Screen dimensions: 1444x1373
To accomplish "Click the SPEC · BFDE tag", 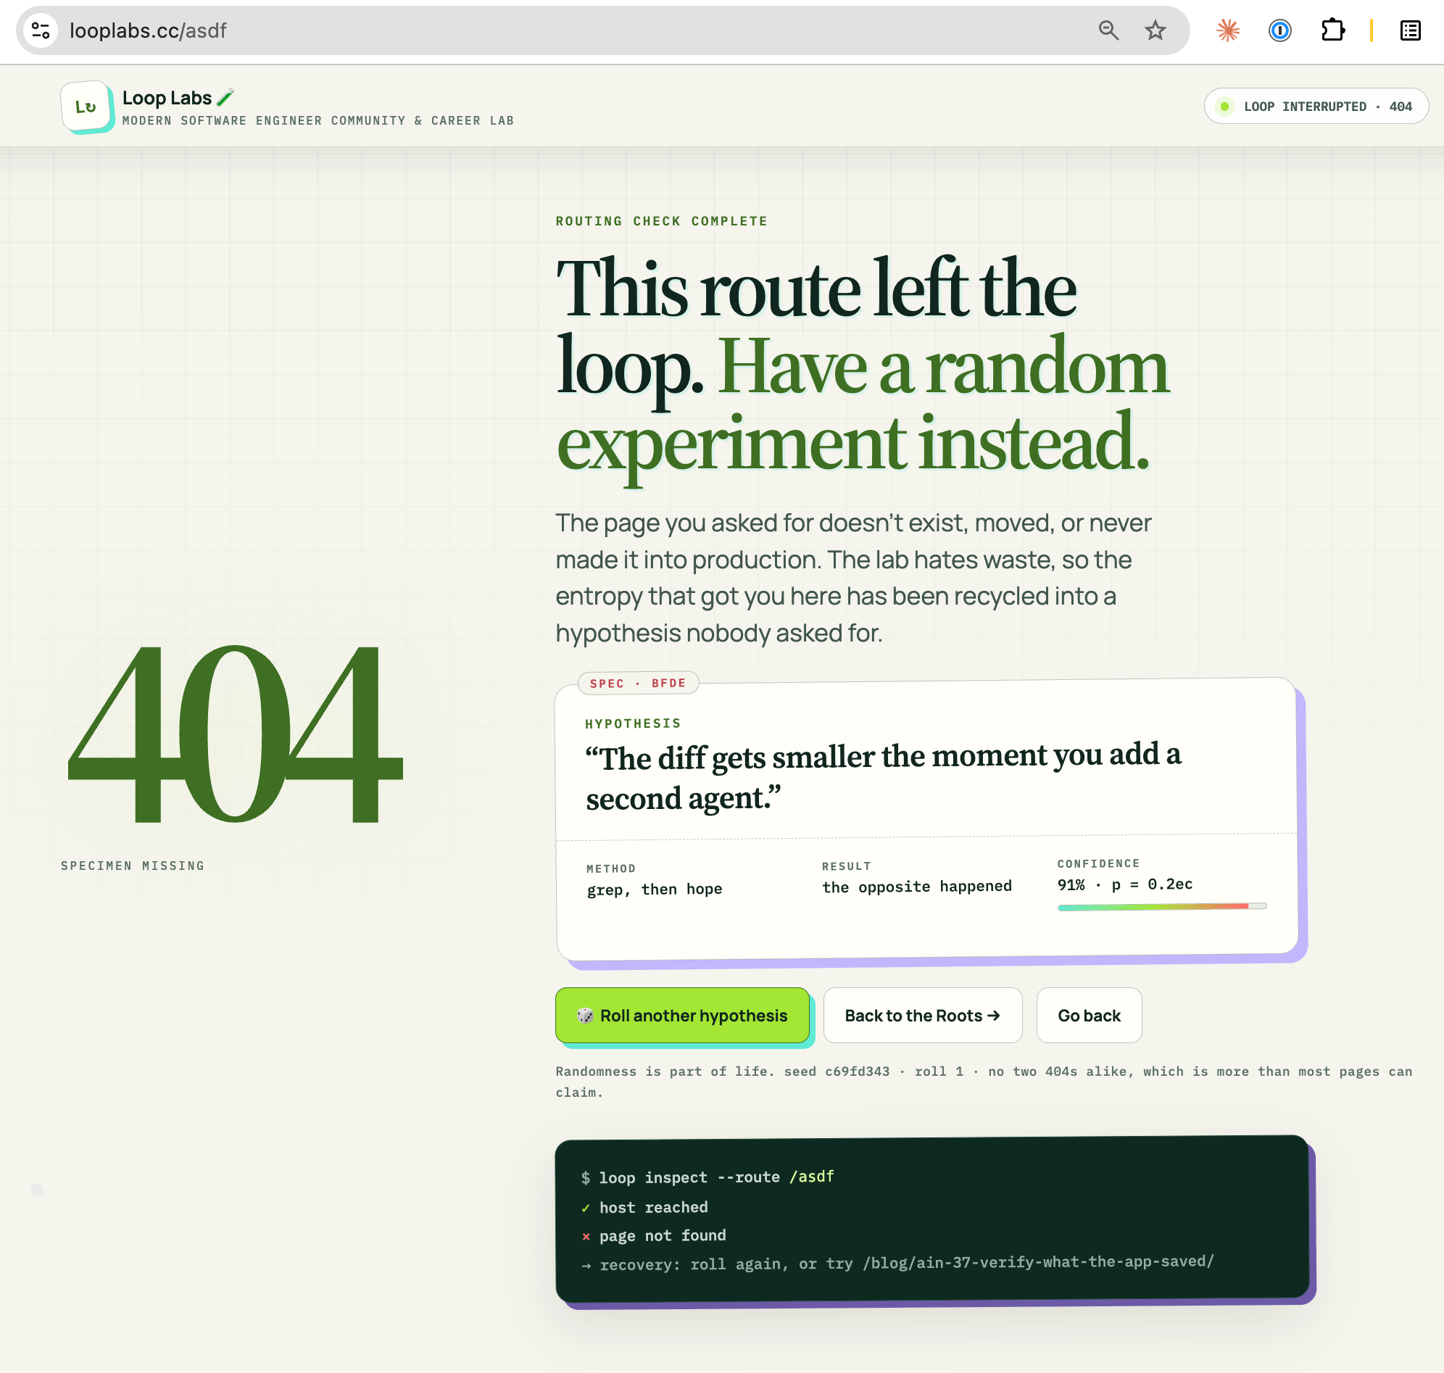I will [x=638, y=683].
